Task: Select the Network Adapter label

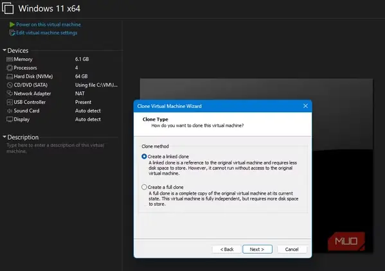Action: [x=32, y=94]
